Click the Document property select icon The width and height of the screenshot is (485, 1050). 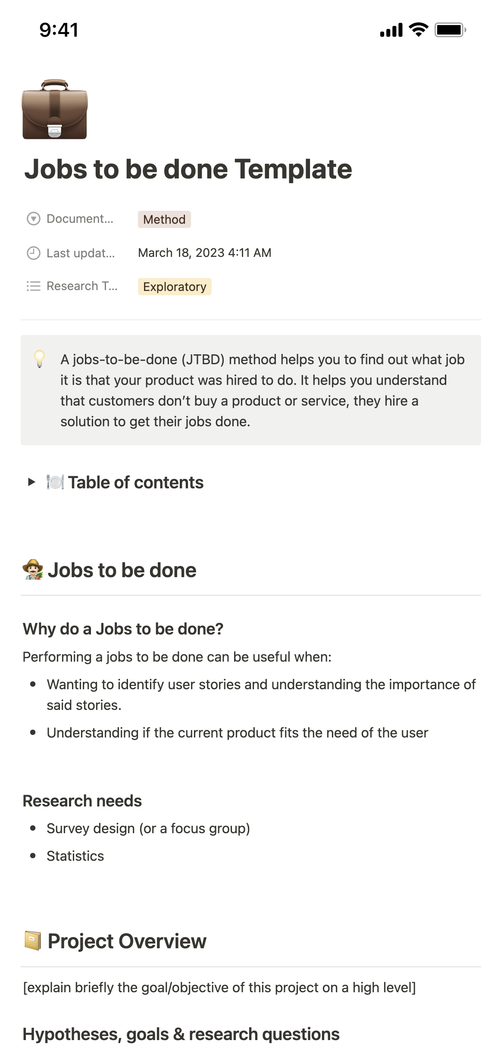pos(34,219)
